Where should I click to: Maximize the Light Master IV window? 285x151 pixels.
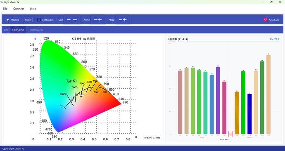pos(271,2)
